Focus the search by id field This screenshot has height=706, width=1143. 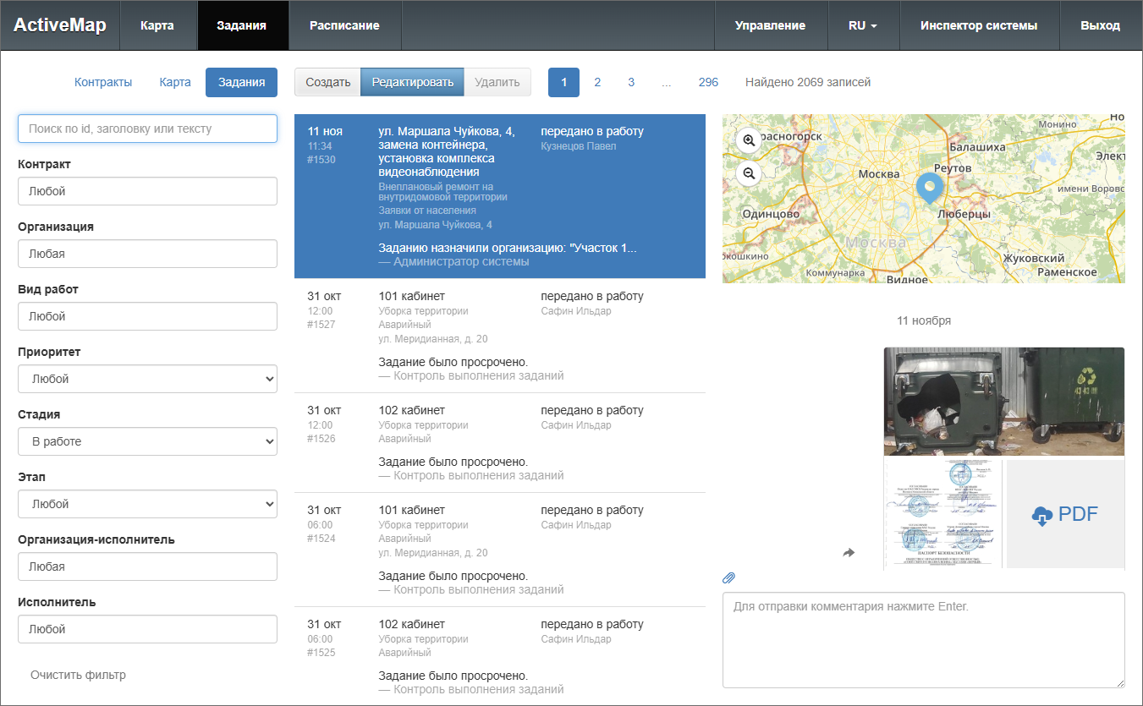147,129
